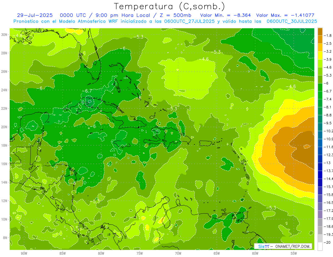Click the "-3.2" colorbar label
This screenshot has height=257, width=333.
click(x=328, y=51)
